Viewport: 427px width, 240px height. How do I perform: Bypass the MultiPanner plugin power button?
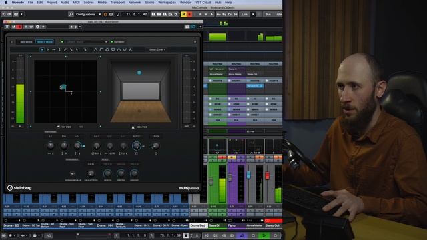pos(7,27)
